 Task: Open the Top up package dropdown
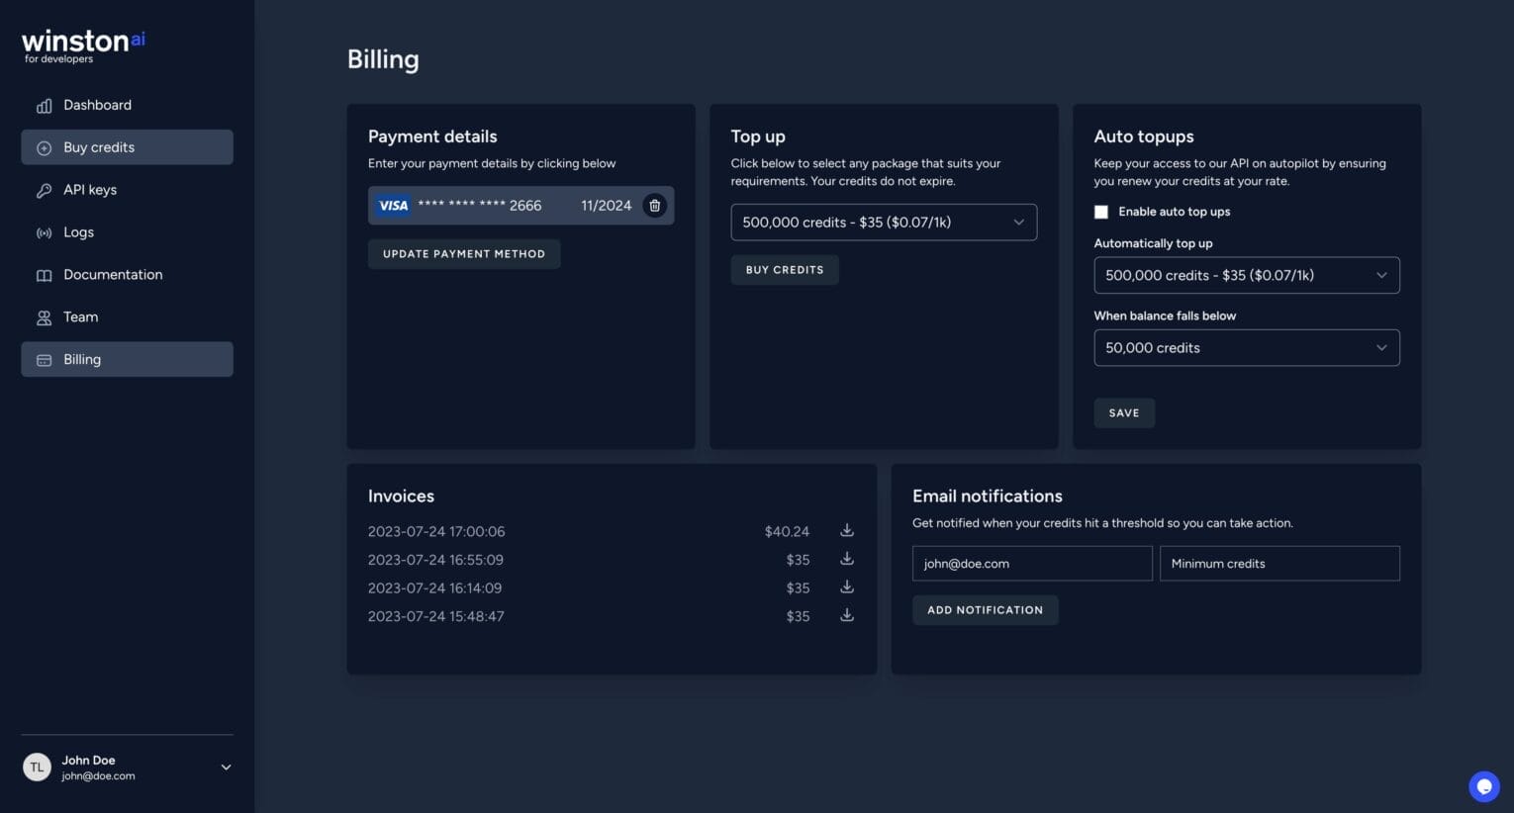click(x=883, y=222)
